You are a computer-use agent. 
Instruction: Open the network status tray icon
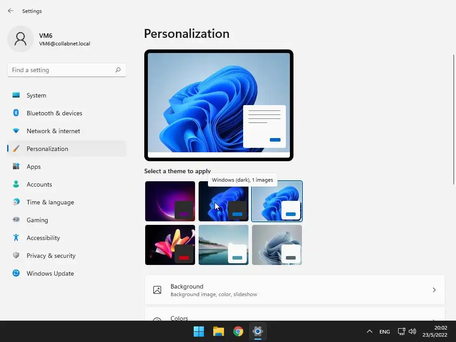click(x=401, y=331)
